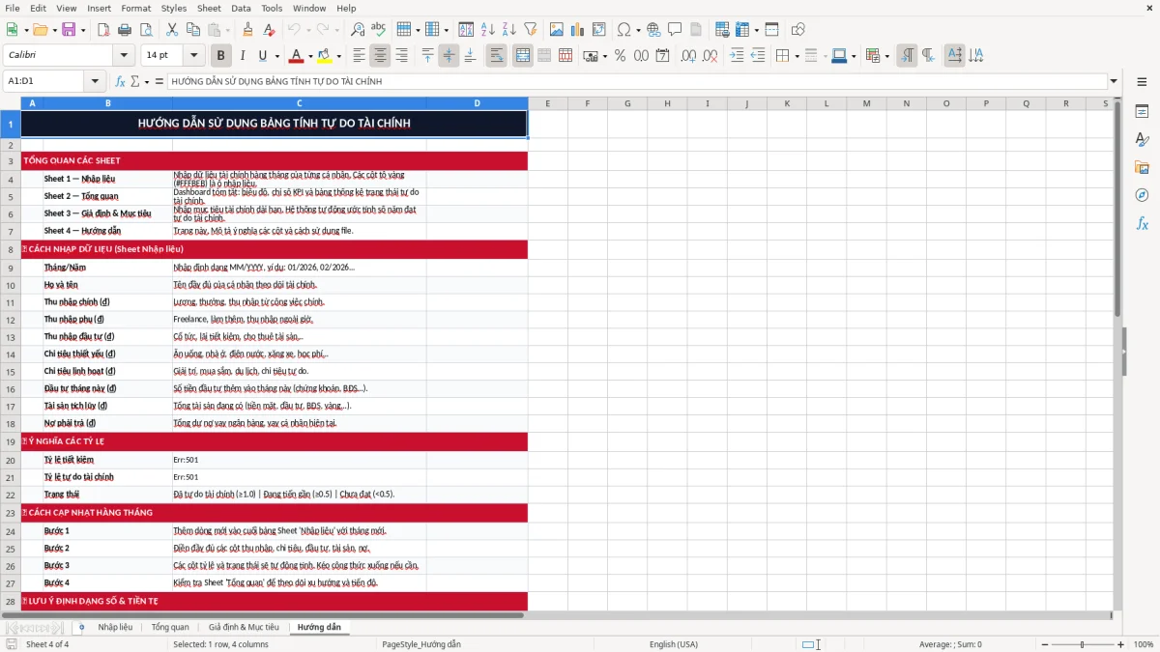Open Background Color dropdown arrow

(338, 56)
